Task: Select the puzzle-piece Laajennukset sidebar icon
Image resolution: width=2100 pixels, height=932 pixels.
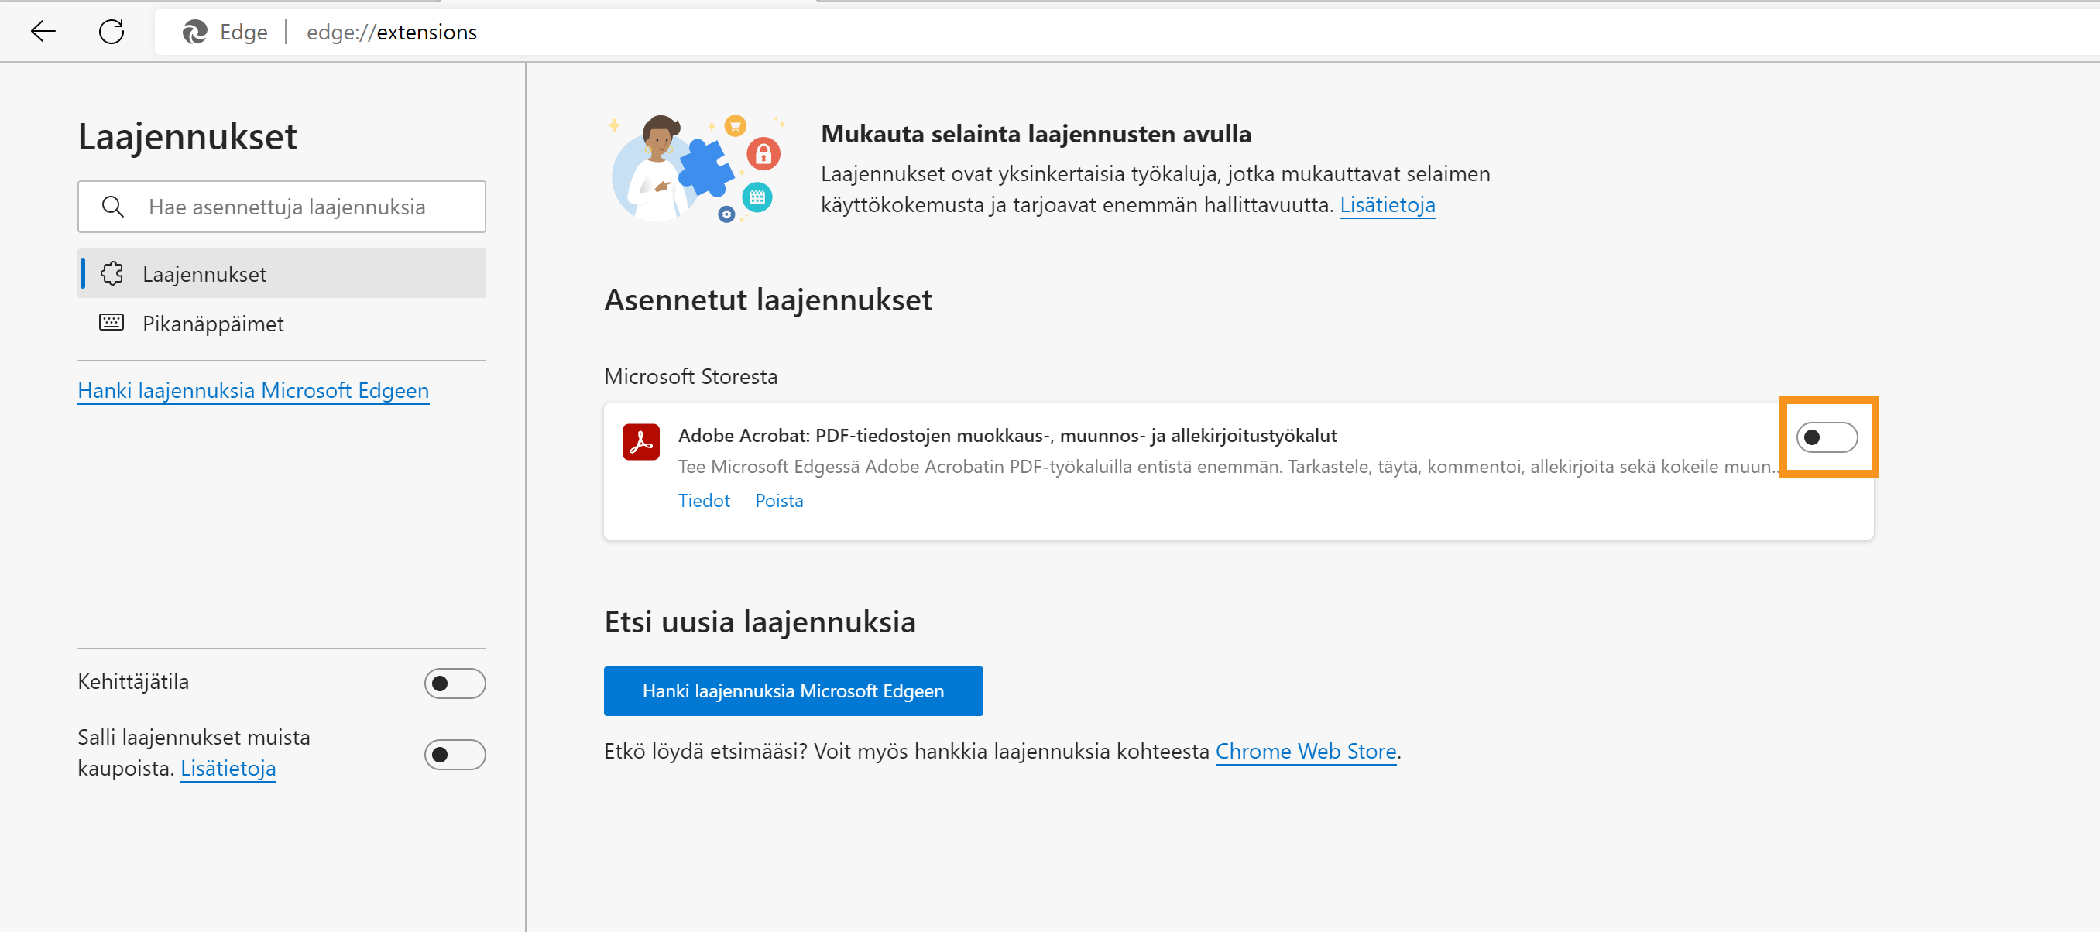Action: coord(112,274)
